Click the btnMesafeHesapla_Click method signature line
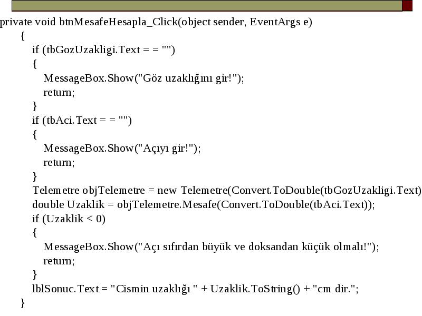Viewport: 422px width, 316px height. click(156, 22)
